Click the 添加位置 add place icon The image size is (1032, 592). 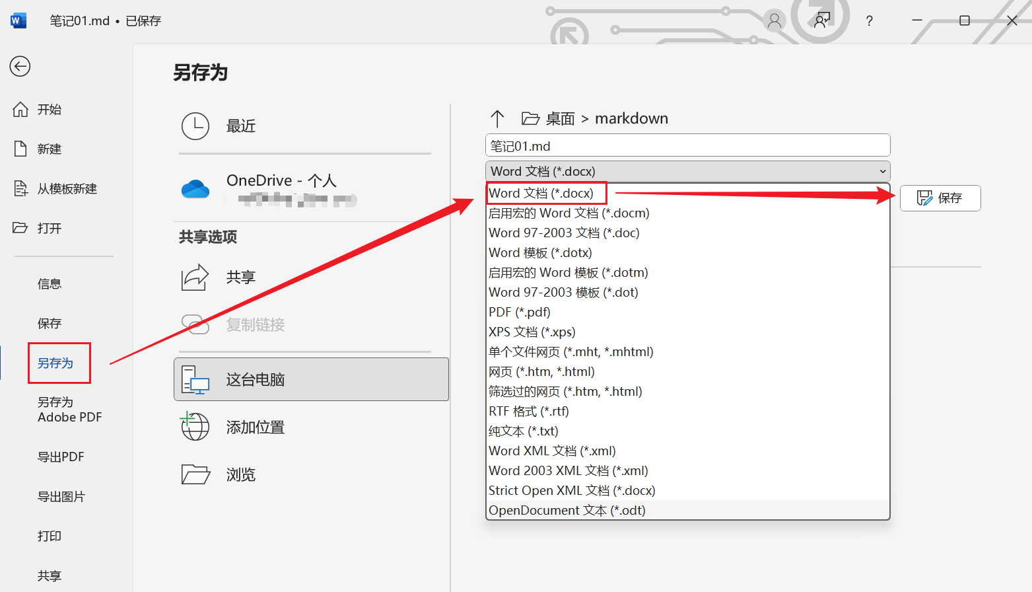(x=195, y=426)
